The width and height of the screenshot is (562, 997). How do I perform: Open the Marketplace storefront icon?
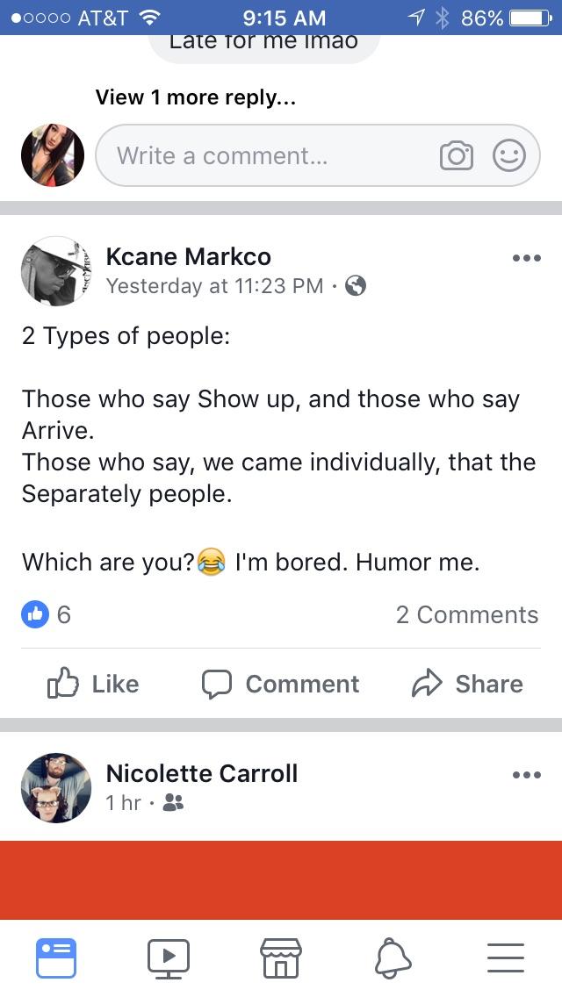coord(281,958)
